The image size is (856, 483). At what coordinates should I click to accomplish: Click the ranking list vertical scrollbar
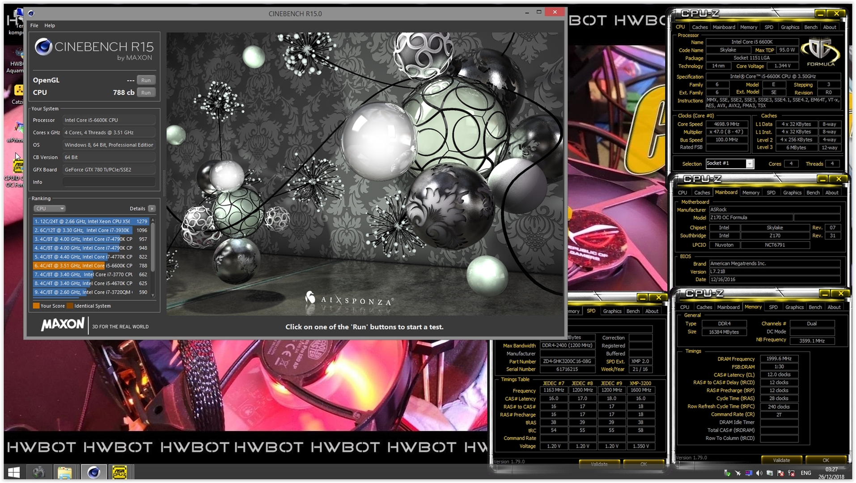click(x=153, y=257)
